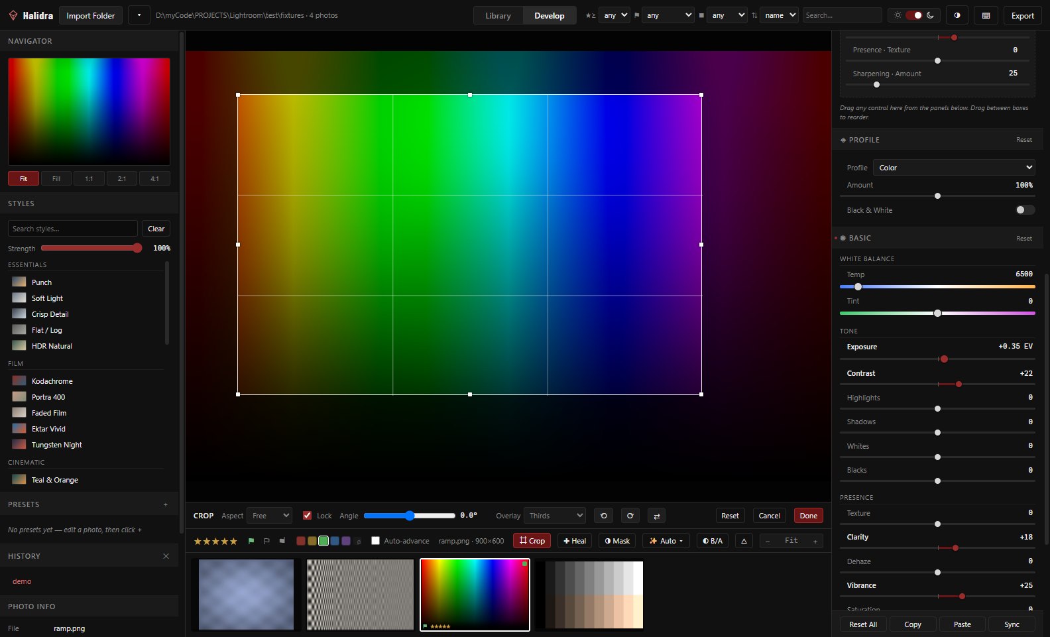Open the sort by name dropdown
This screenshot has width=1050, height=637.
(x=779, y=15)
